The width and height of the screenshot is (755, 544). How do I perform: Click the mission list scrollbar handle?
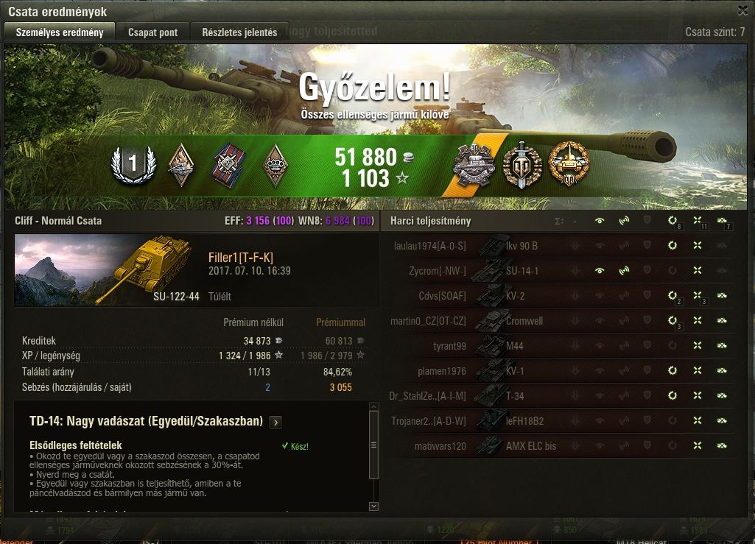pos(373,445)
